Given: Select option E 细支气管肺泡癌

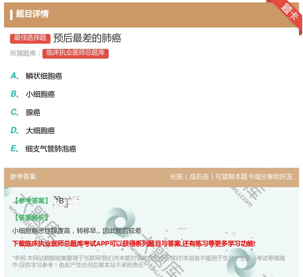Looking at the screenshot, I should 44,149.
